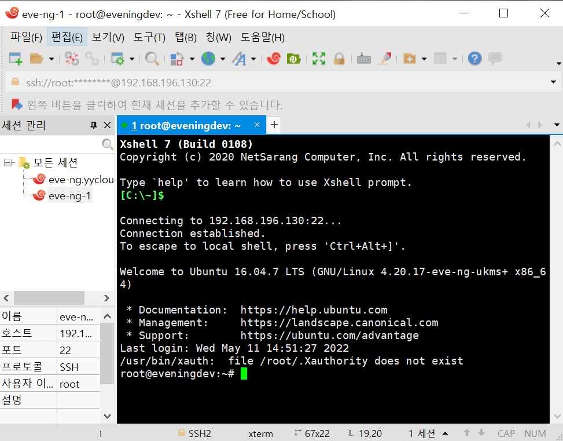The image size is (563, 441).
Task: Click the session manager search magnifier icon
Action: pos(108,144)
